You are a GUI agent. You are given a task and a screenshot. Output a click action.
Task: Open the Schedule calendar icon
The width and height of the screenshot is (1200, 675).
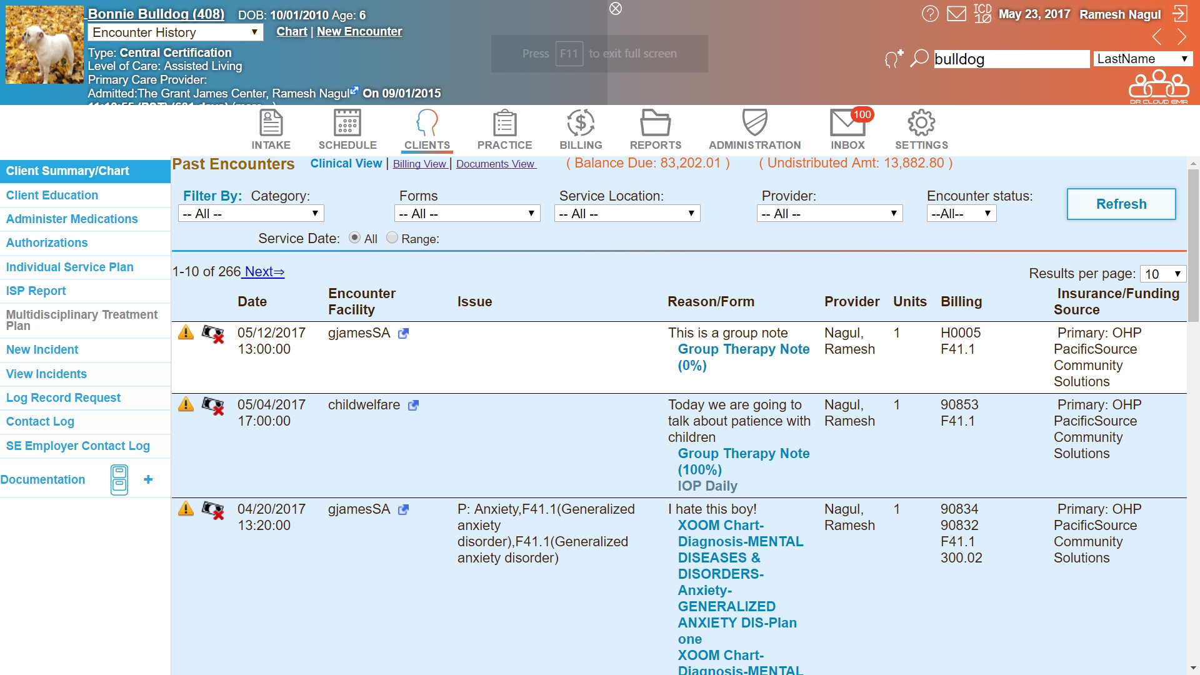pos(347,124)
